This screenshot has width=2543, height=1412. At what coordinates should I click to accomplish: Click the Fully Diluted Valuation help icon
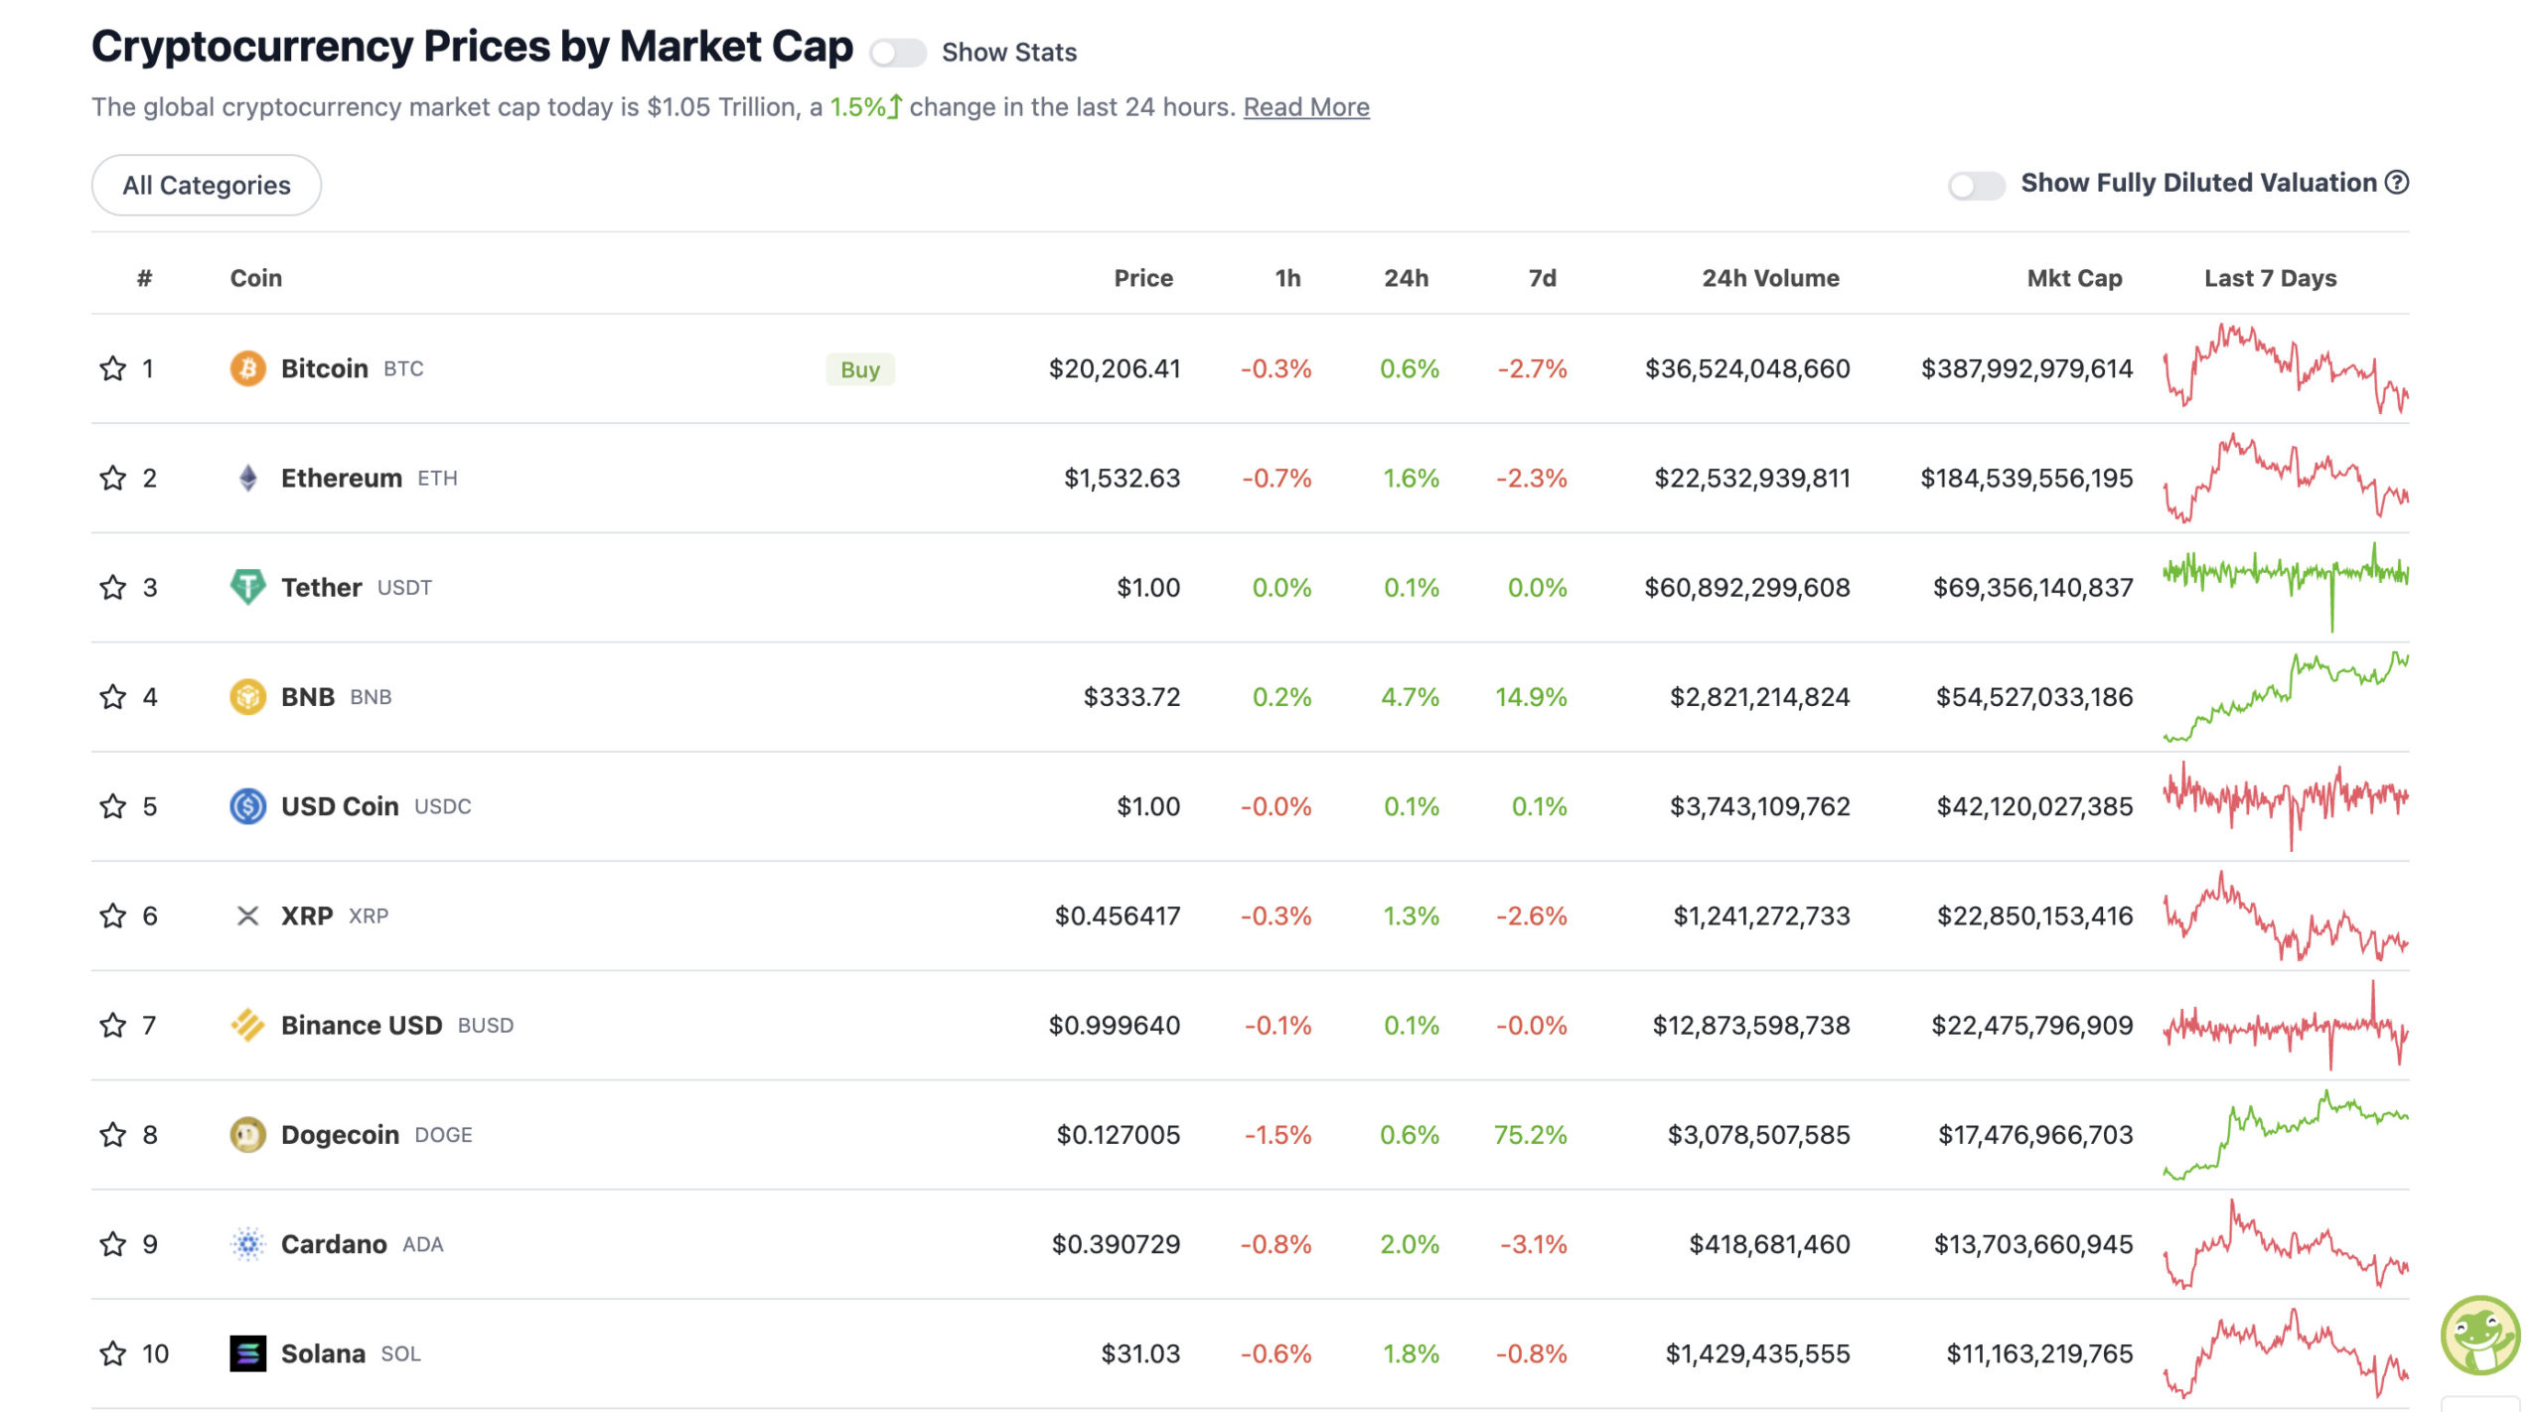click(x=2397, y=183)
